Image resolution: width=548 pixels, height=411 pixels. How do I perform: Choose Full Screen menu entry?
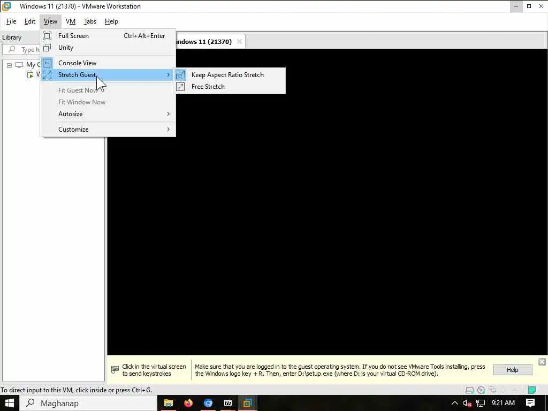pyautogui.click(x=108, y=36)
